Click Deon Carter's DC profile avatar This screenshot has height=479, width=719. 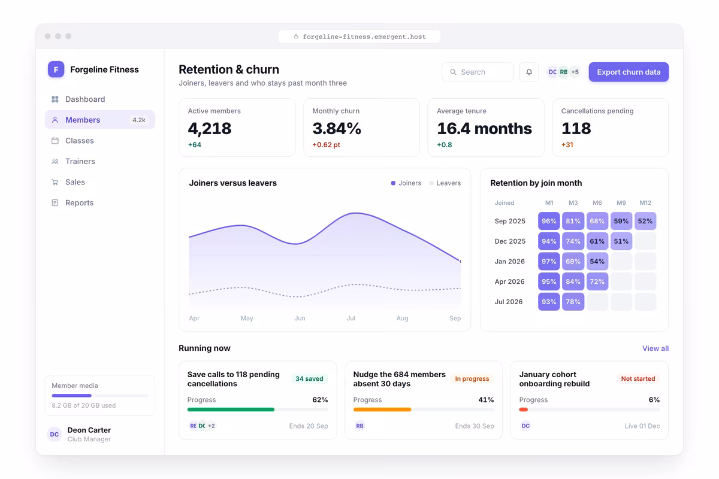click(55, 434)
